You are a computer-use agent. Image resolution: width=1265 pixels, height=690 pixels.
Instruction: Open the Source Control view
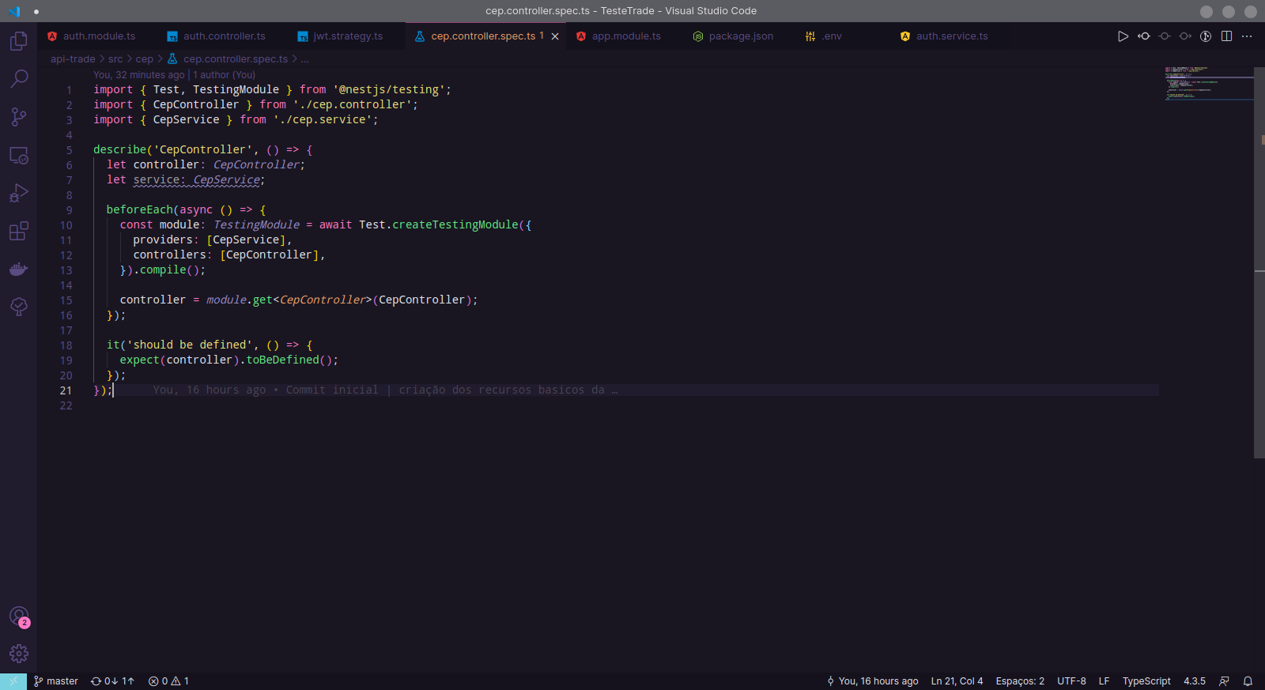click(18, 117)
